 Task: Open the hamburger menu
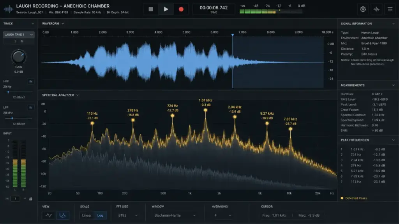[390, 9]
